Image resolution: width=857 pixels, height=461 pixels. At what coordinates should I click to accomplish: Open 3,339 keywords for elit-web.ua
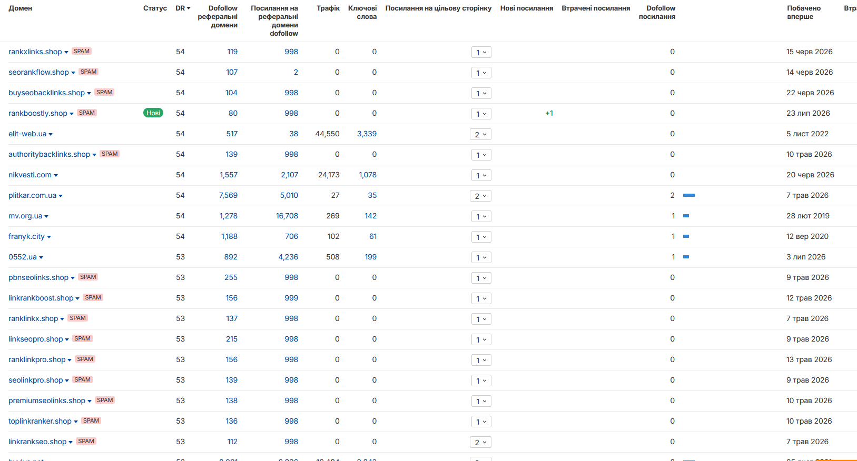coord(367,134)
